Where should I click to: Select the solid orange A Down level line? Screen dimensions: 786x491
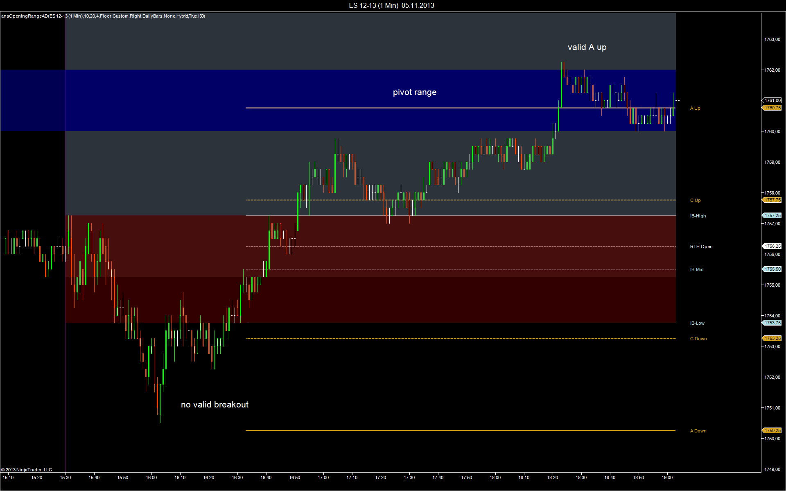click(x=461, y=430)
